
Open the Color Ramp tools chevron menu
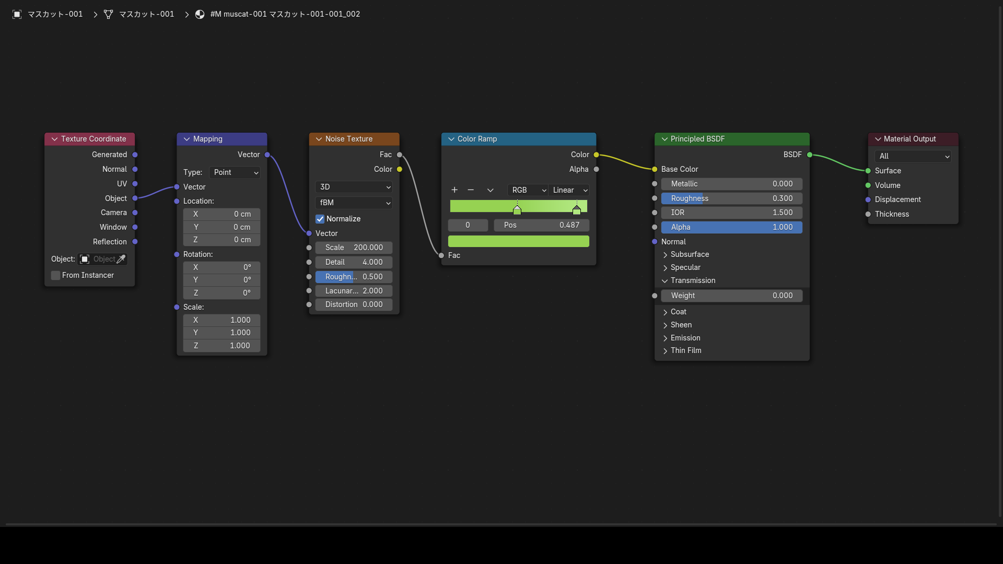(490, 190)
